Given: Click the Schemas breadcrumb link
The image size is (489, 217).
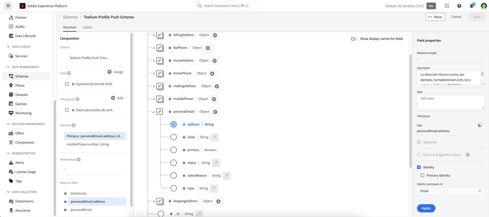Looking at the screenshot, I should [70, 17].
